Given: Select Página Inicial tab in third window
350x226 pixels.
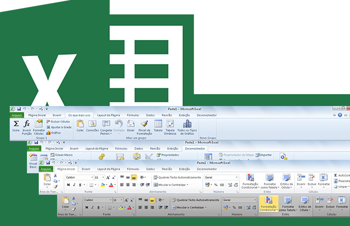Looking at the screenshot, I should [x=66, y=169].
